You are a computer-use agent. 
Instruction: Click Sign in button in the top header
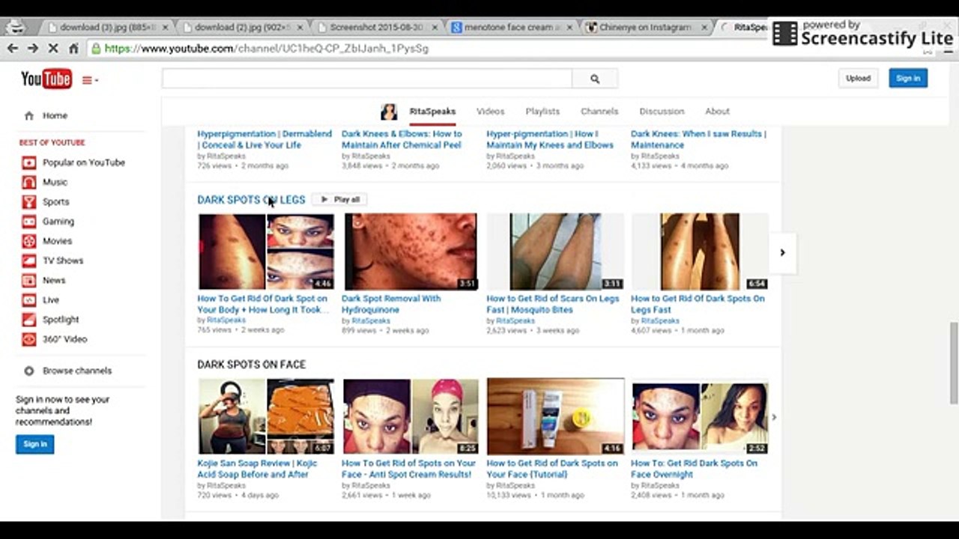pos(908,79)
